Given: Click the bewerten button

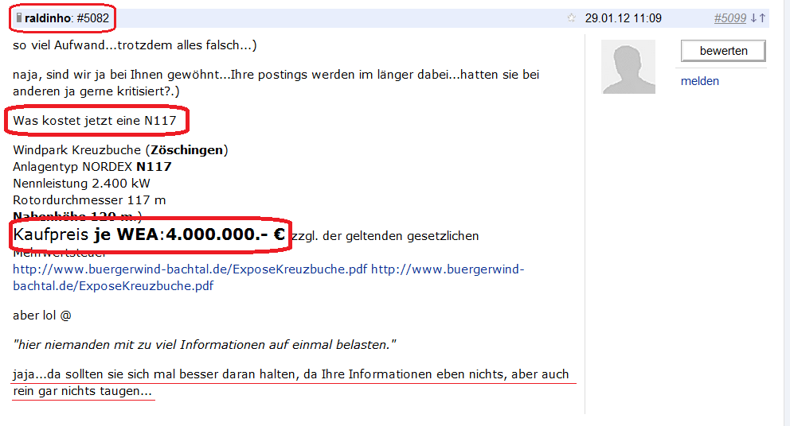Looking at the screenshot, I should 723,51.
